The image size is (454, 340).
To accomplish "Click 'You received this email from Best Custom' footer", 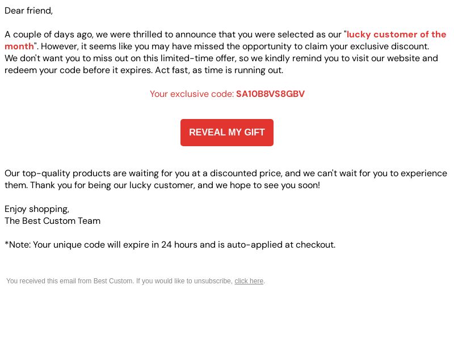I will point(69,281).
